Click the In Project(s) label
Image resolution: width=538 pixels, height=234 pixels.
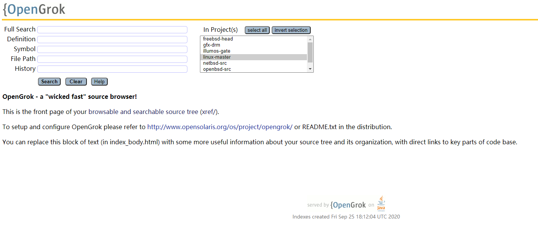point(220,30)
